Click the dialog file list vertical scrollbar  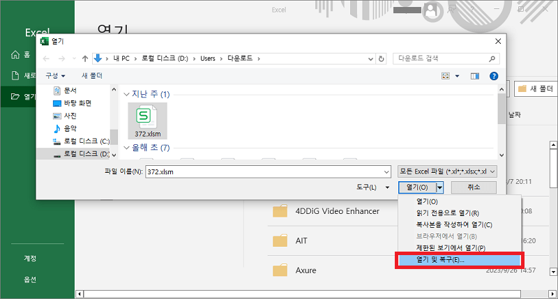click(x=502, y=109)
